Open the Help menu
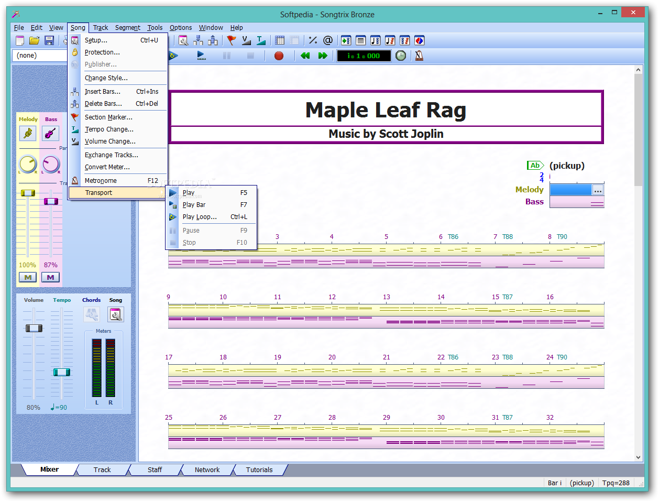This screenshot has width=659, height=502. pyautogui.click(x=237, y=28)
